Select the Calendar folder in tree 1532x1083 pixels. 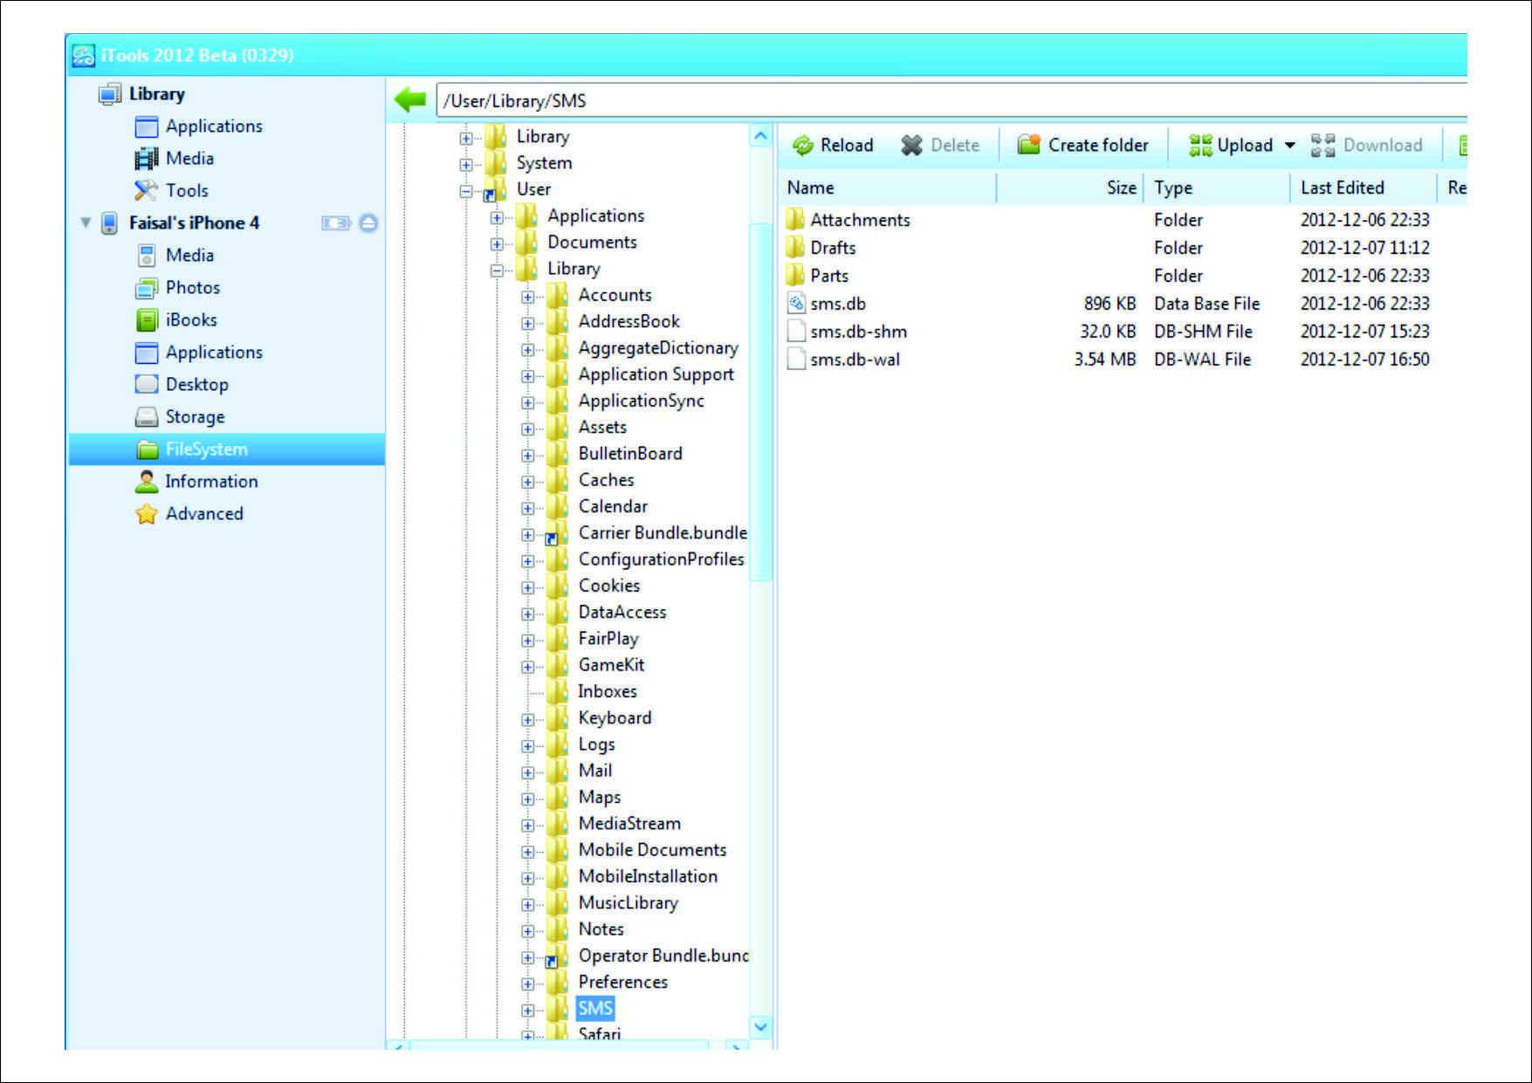click(x=613, y=507)
